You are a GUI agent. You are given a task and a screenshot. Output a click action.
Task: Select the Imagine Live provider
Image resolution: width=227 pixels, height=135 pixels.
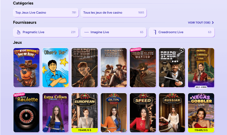(114, 32)
